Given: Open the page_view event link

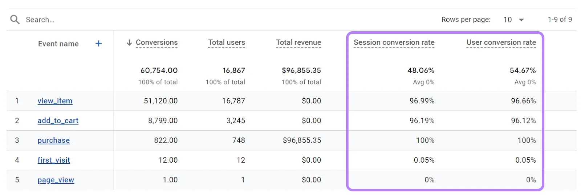Looking at the screenshot, I should 56,180.
